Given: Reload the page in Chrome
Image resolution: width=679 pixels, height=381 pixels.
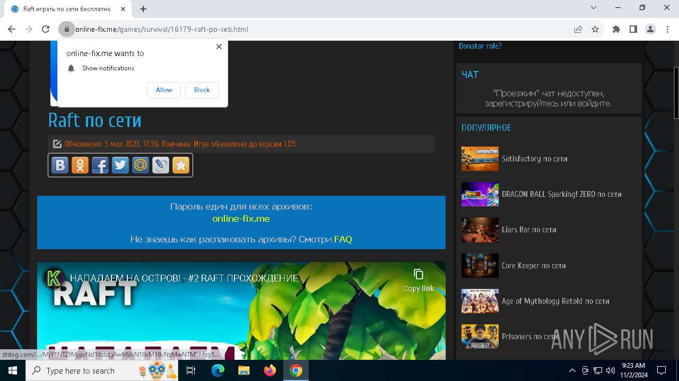Looking at the screenshot, I should 46,29.
